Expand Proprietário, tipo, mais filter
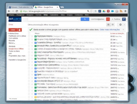Image resolution: width=137 pixels, height=104 pixels. click(x=17, y=56)
